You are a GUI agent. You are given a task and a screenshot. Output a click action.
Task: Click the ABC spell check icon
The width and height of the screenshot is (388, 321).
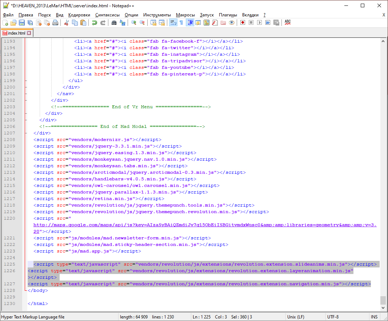pyautogui.click(x=288, y=23)
